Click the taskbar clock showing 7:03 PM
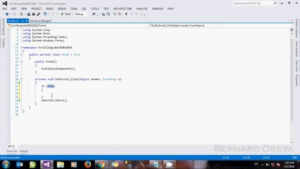The height and width of the screenshot is (169, 300). [289, 165]
